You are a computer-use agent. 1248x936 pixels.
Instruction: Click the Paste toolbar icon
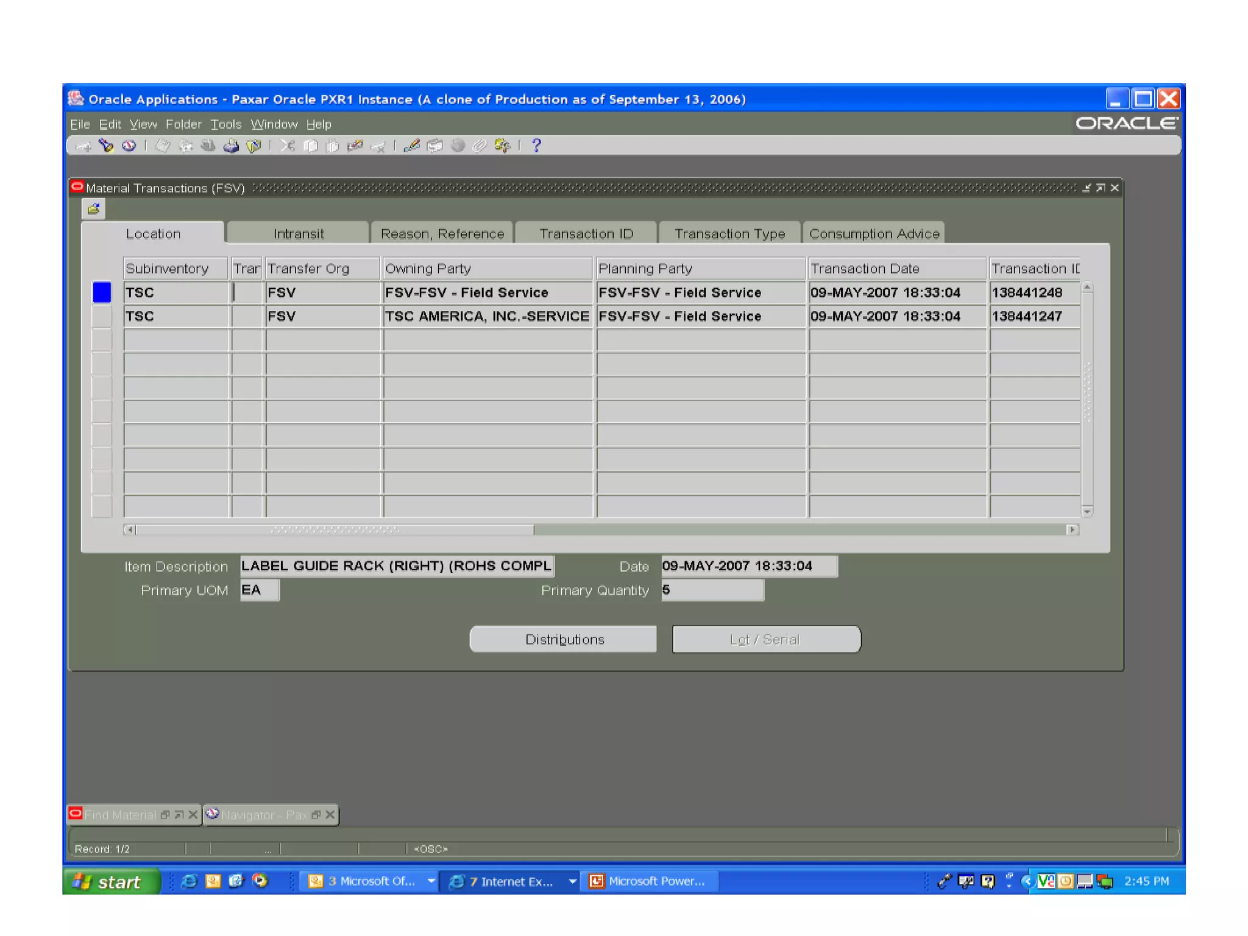(333, 146)
